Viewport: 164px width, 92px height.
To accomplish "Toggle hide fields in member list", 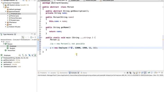I will coord(29,55).
